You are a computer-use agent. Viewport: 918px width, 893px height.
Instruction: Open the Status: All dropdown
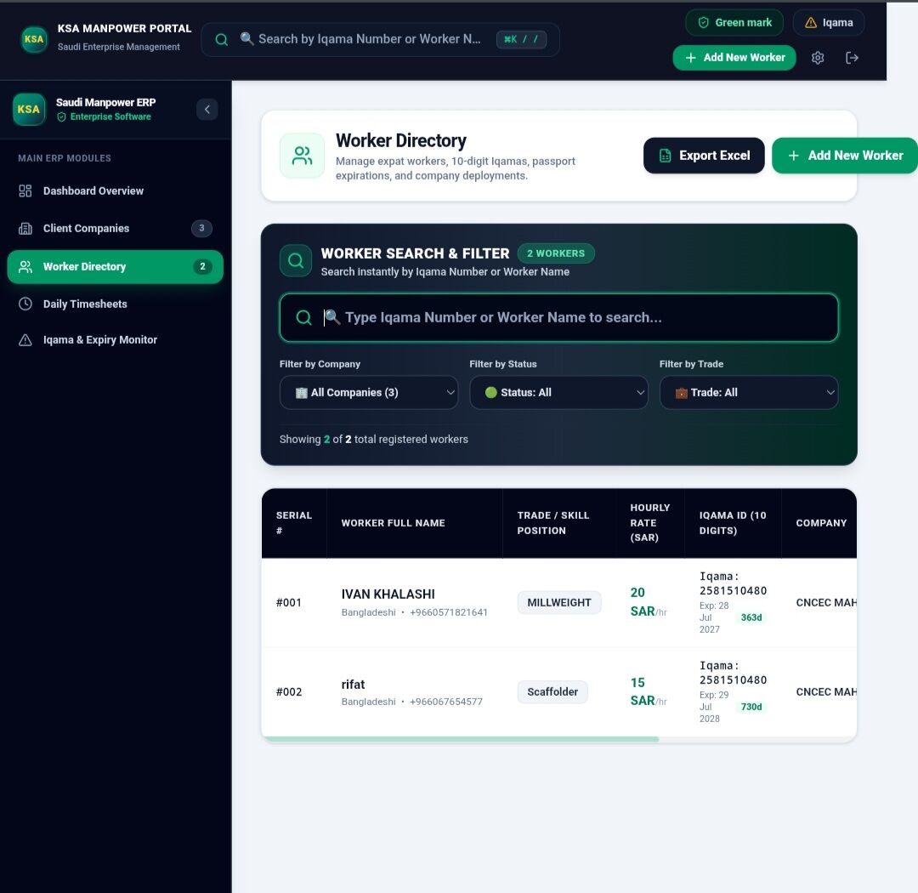[x=558, y=393]
